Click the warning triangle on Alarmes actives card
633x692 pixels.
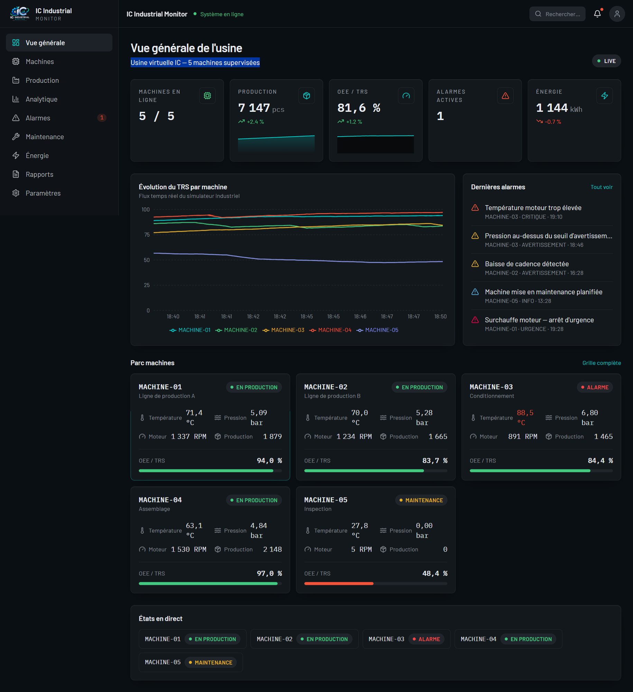[x=505, y=96]
